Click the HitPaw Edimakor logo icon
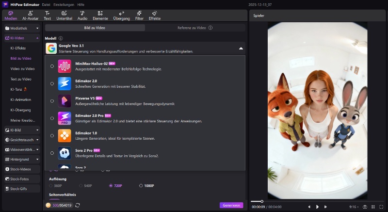This screenshot has height=212, width=388. click(5, 4)
